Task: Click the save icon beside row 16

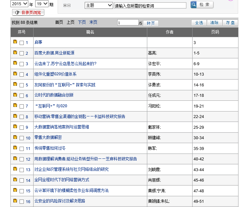Action: pos(15,200)
